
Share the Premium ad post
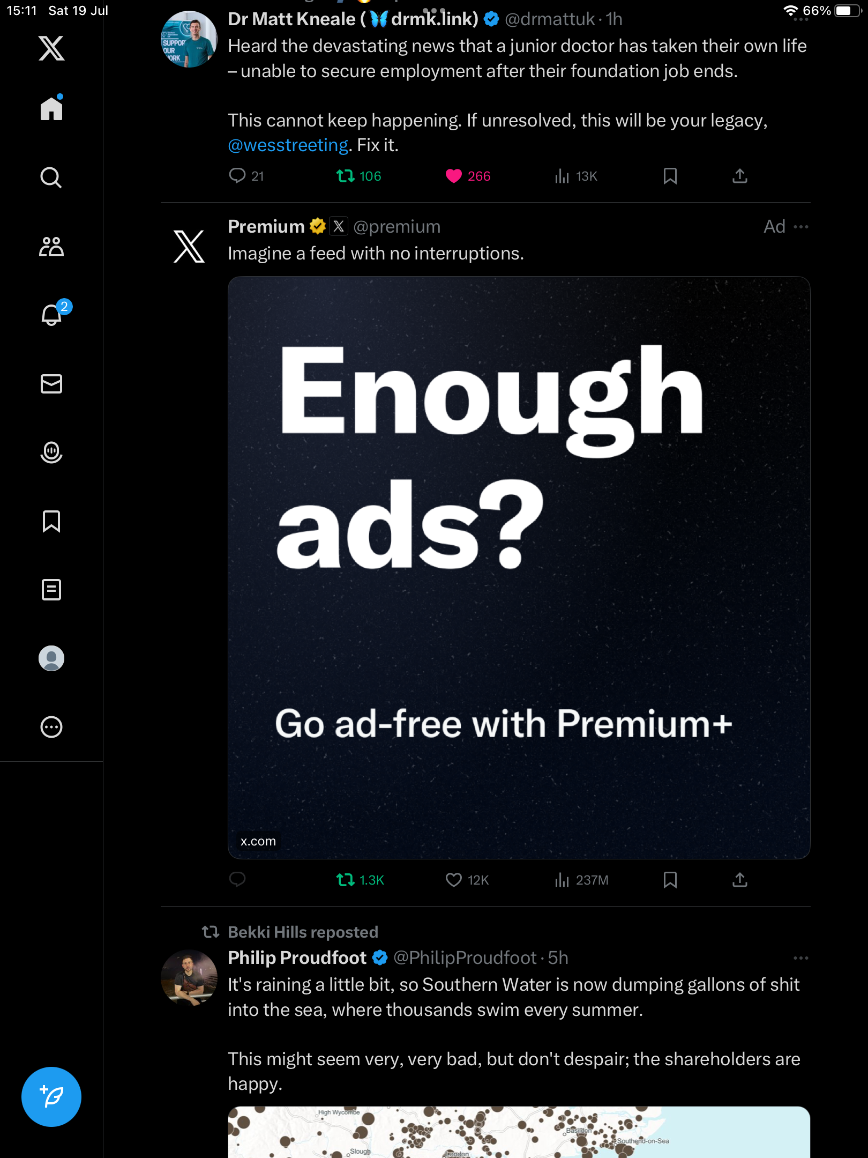click(x=739, y=880)
